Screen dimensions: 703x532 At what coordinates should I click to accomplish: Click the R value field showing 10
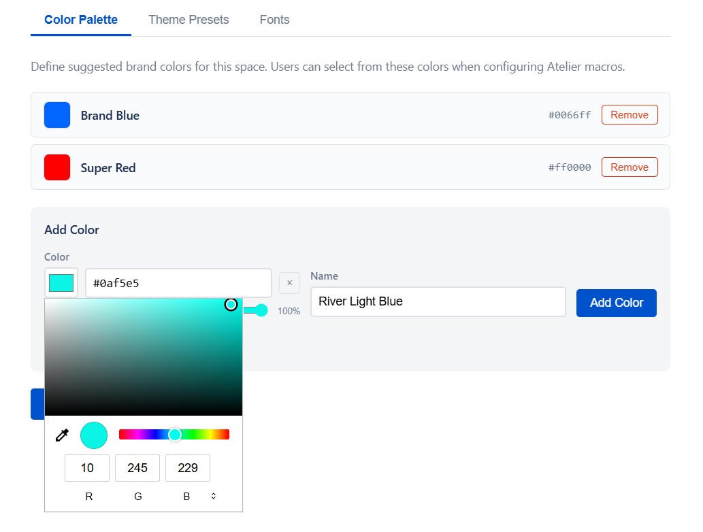tap(88, 467)
